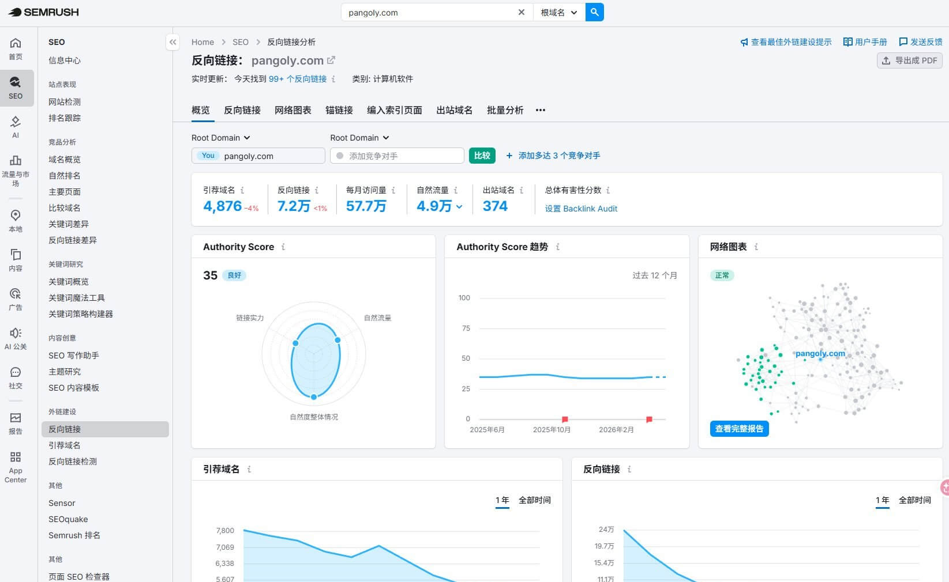Click info icon next to 引荐域名 metric
Screen dimensions: 949x582
click(x=242, y=190)
